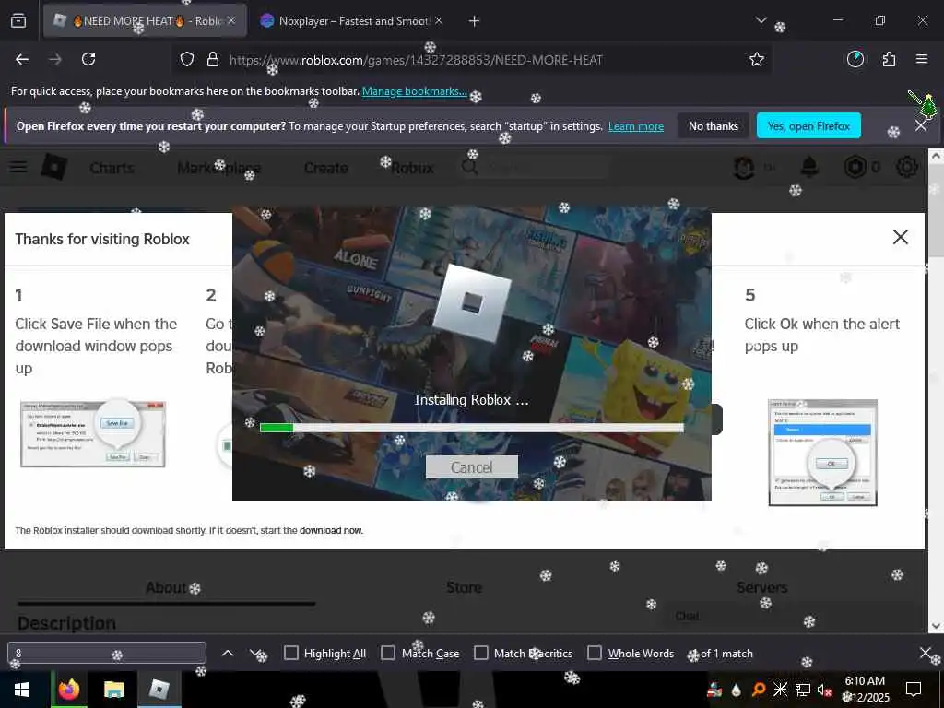Viewport: 944px width, 708px height.
Task: Click the Firefox View icon
Action: point(18,21)
